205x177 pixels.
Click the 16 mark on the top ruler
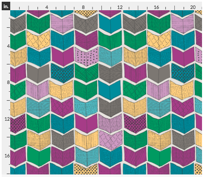pyautogui.click(x=156, y=7)
